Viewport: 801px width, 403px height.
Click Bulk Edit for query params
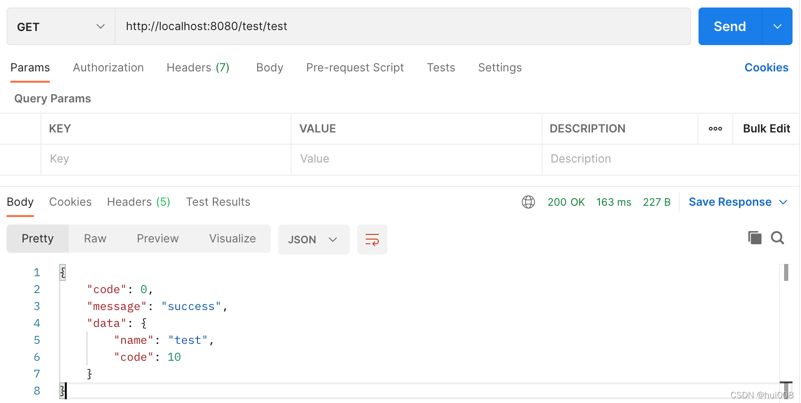click(766, 129)
